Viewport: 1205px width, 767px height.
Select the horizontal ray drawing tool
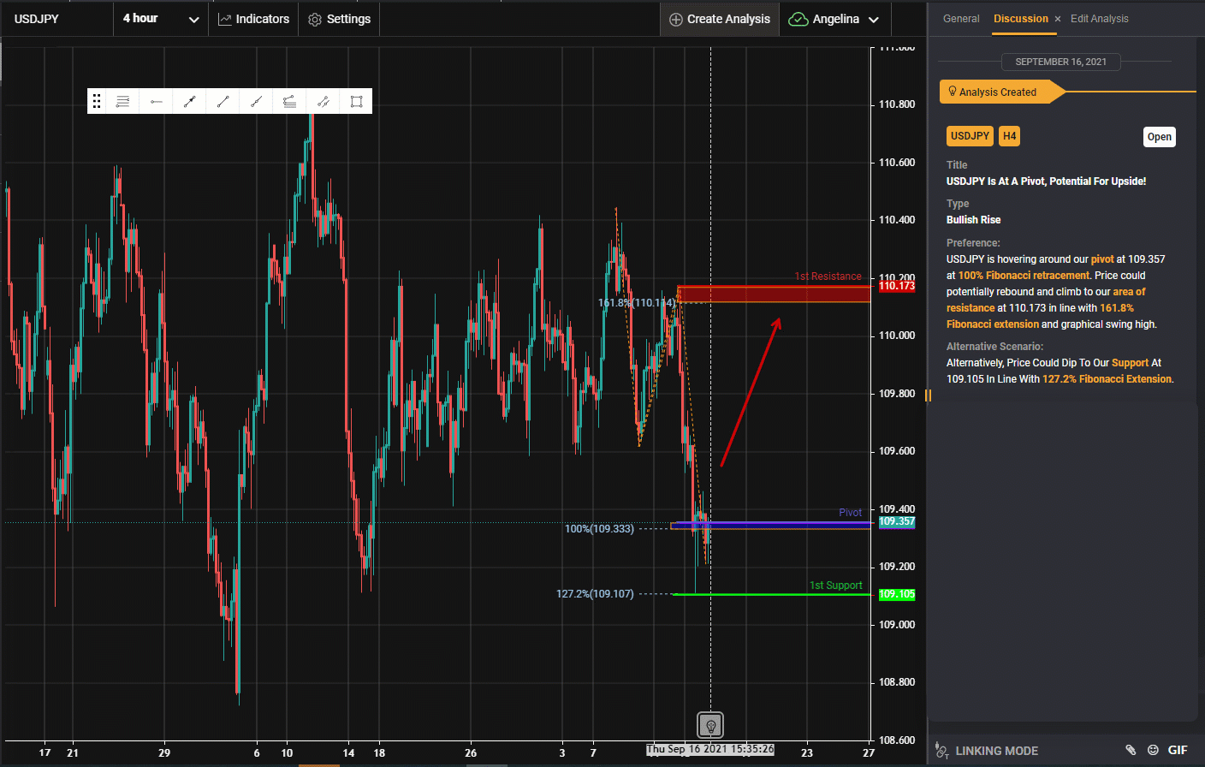(156, 102)
